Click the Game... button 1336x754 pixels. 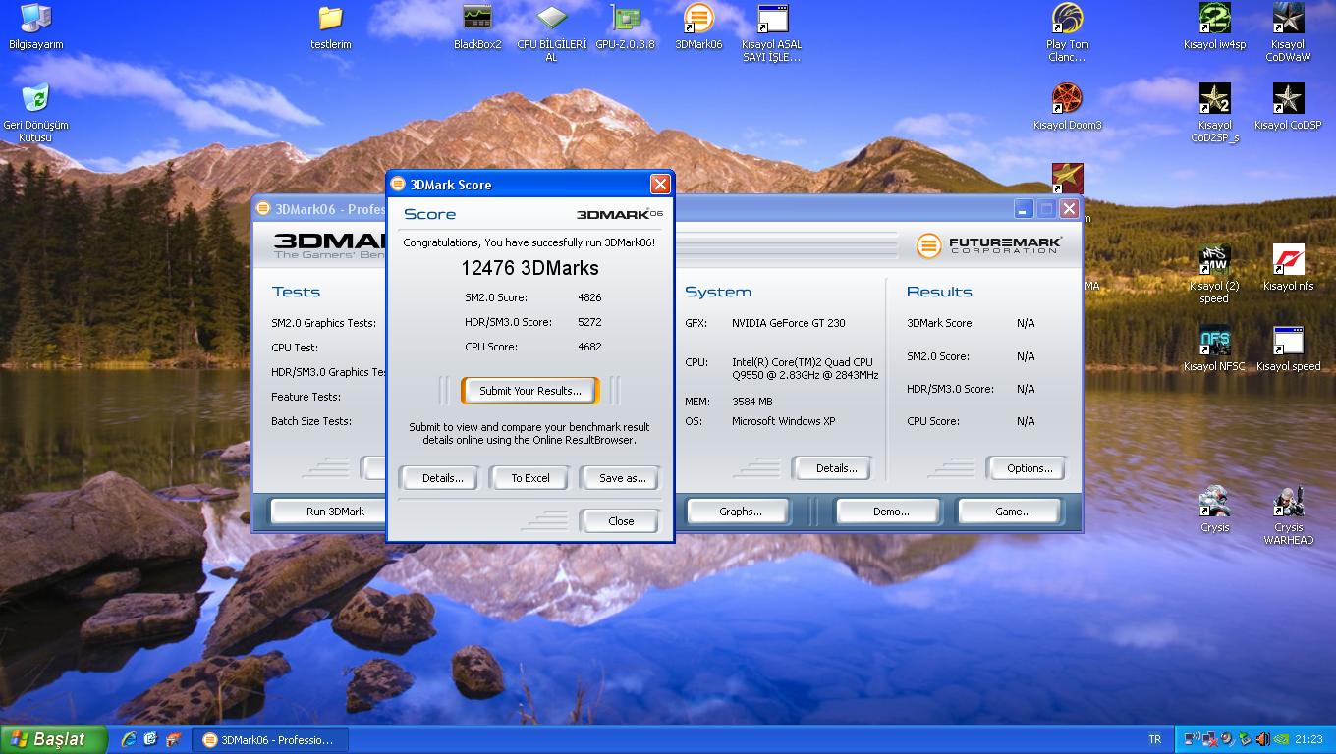(x=1013, y=512)
